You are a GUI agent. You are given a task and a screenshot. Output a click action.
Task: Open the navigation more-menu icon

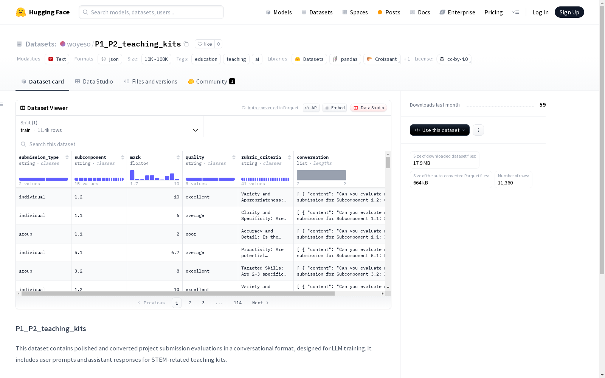515,12
